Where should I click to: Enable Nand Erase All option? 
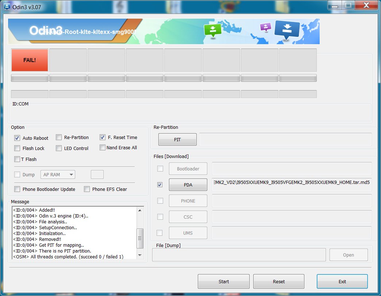pos(103,148)
